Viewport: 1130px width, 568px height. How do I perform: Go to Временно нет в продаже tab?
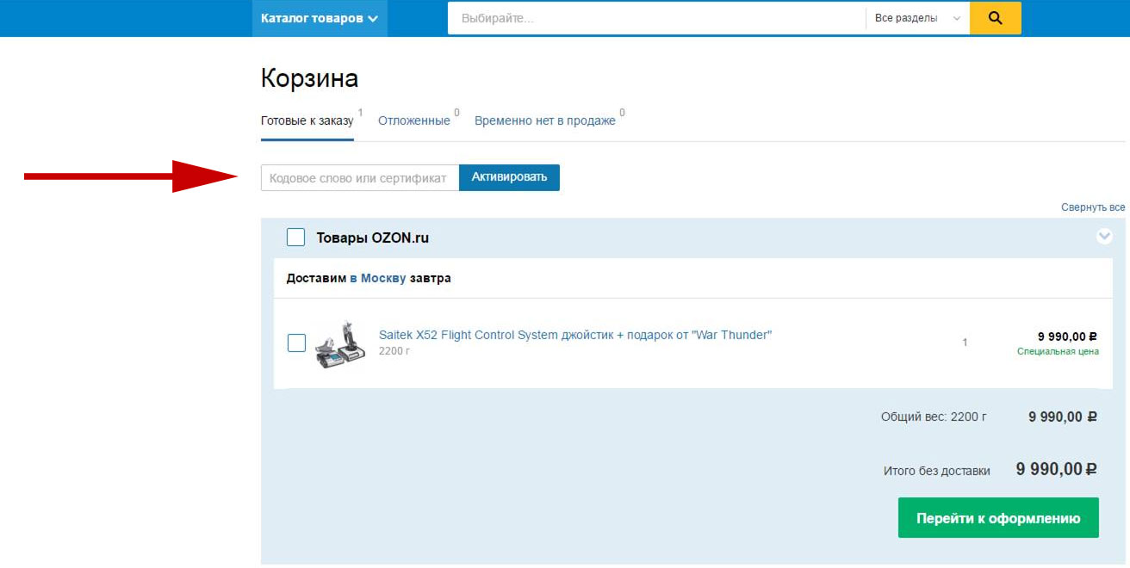tap(544, 121)
